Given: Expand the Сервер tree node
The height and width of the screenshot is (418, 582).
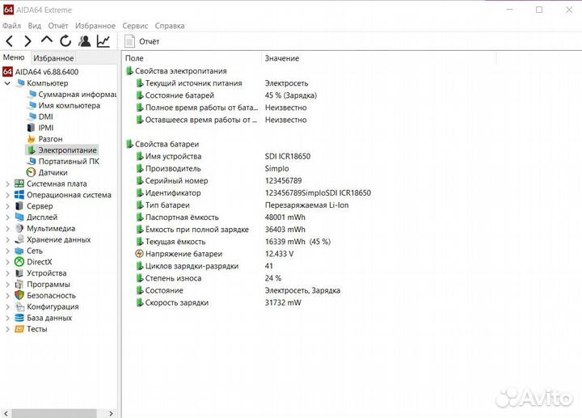Looking at the screenshot, I should tap(7, 205).
